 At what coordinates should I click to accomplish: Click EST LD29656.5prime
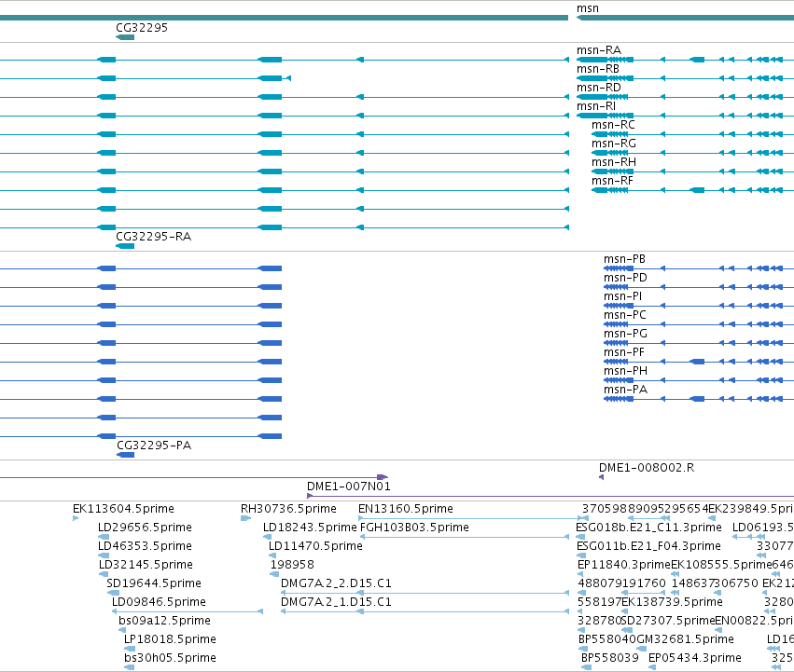point(145,528)
